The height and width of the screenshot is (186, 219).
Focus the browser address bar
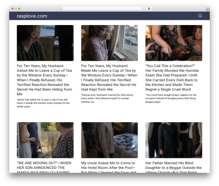[104, 9]
